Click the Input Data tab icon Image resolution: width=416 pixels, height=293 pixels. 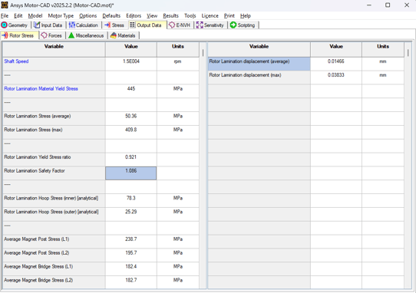(x=37, y=25)
